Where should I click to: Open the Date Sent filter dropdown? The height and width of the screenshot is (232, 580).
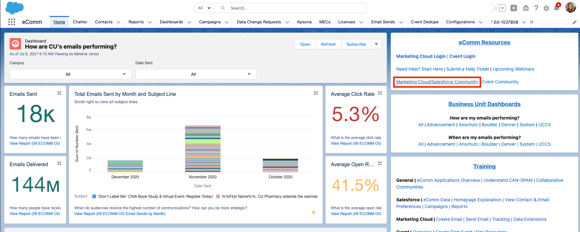(x=196, y=74)
